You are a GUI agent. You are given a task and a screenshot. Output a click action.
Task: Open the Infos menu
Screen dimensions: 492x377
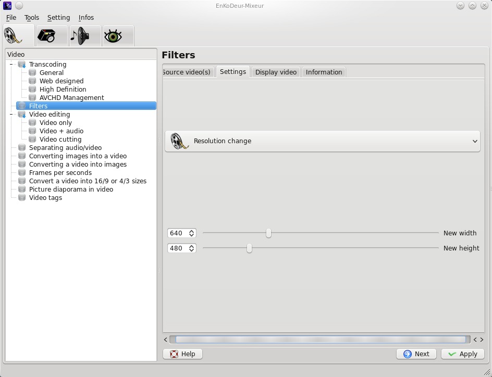87,18
